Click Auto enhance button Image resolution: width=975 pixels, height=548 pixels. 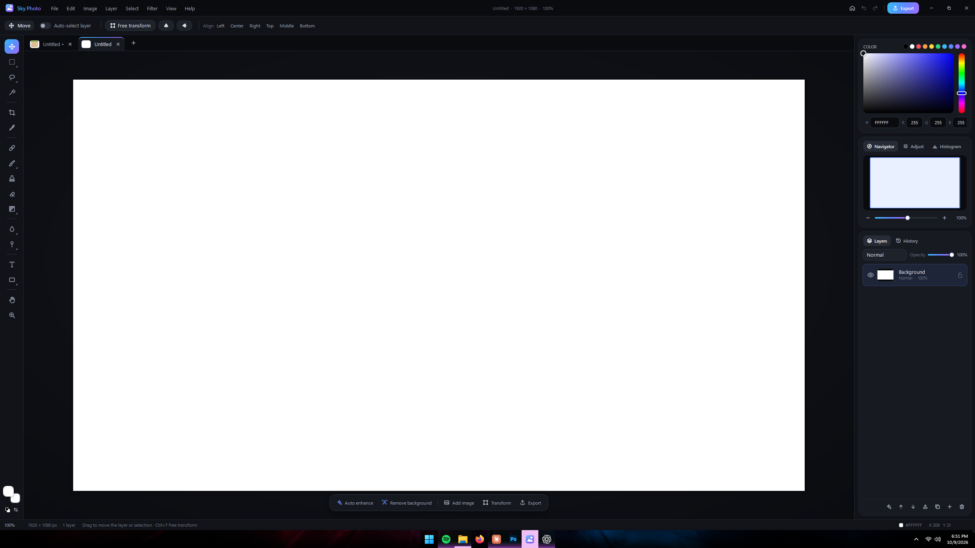[x=355, y=503]
